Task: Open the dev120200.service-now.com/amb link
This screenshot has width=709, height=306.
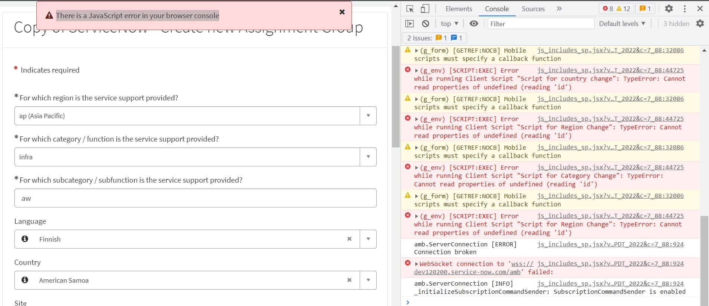Action: 467,272
